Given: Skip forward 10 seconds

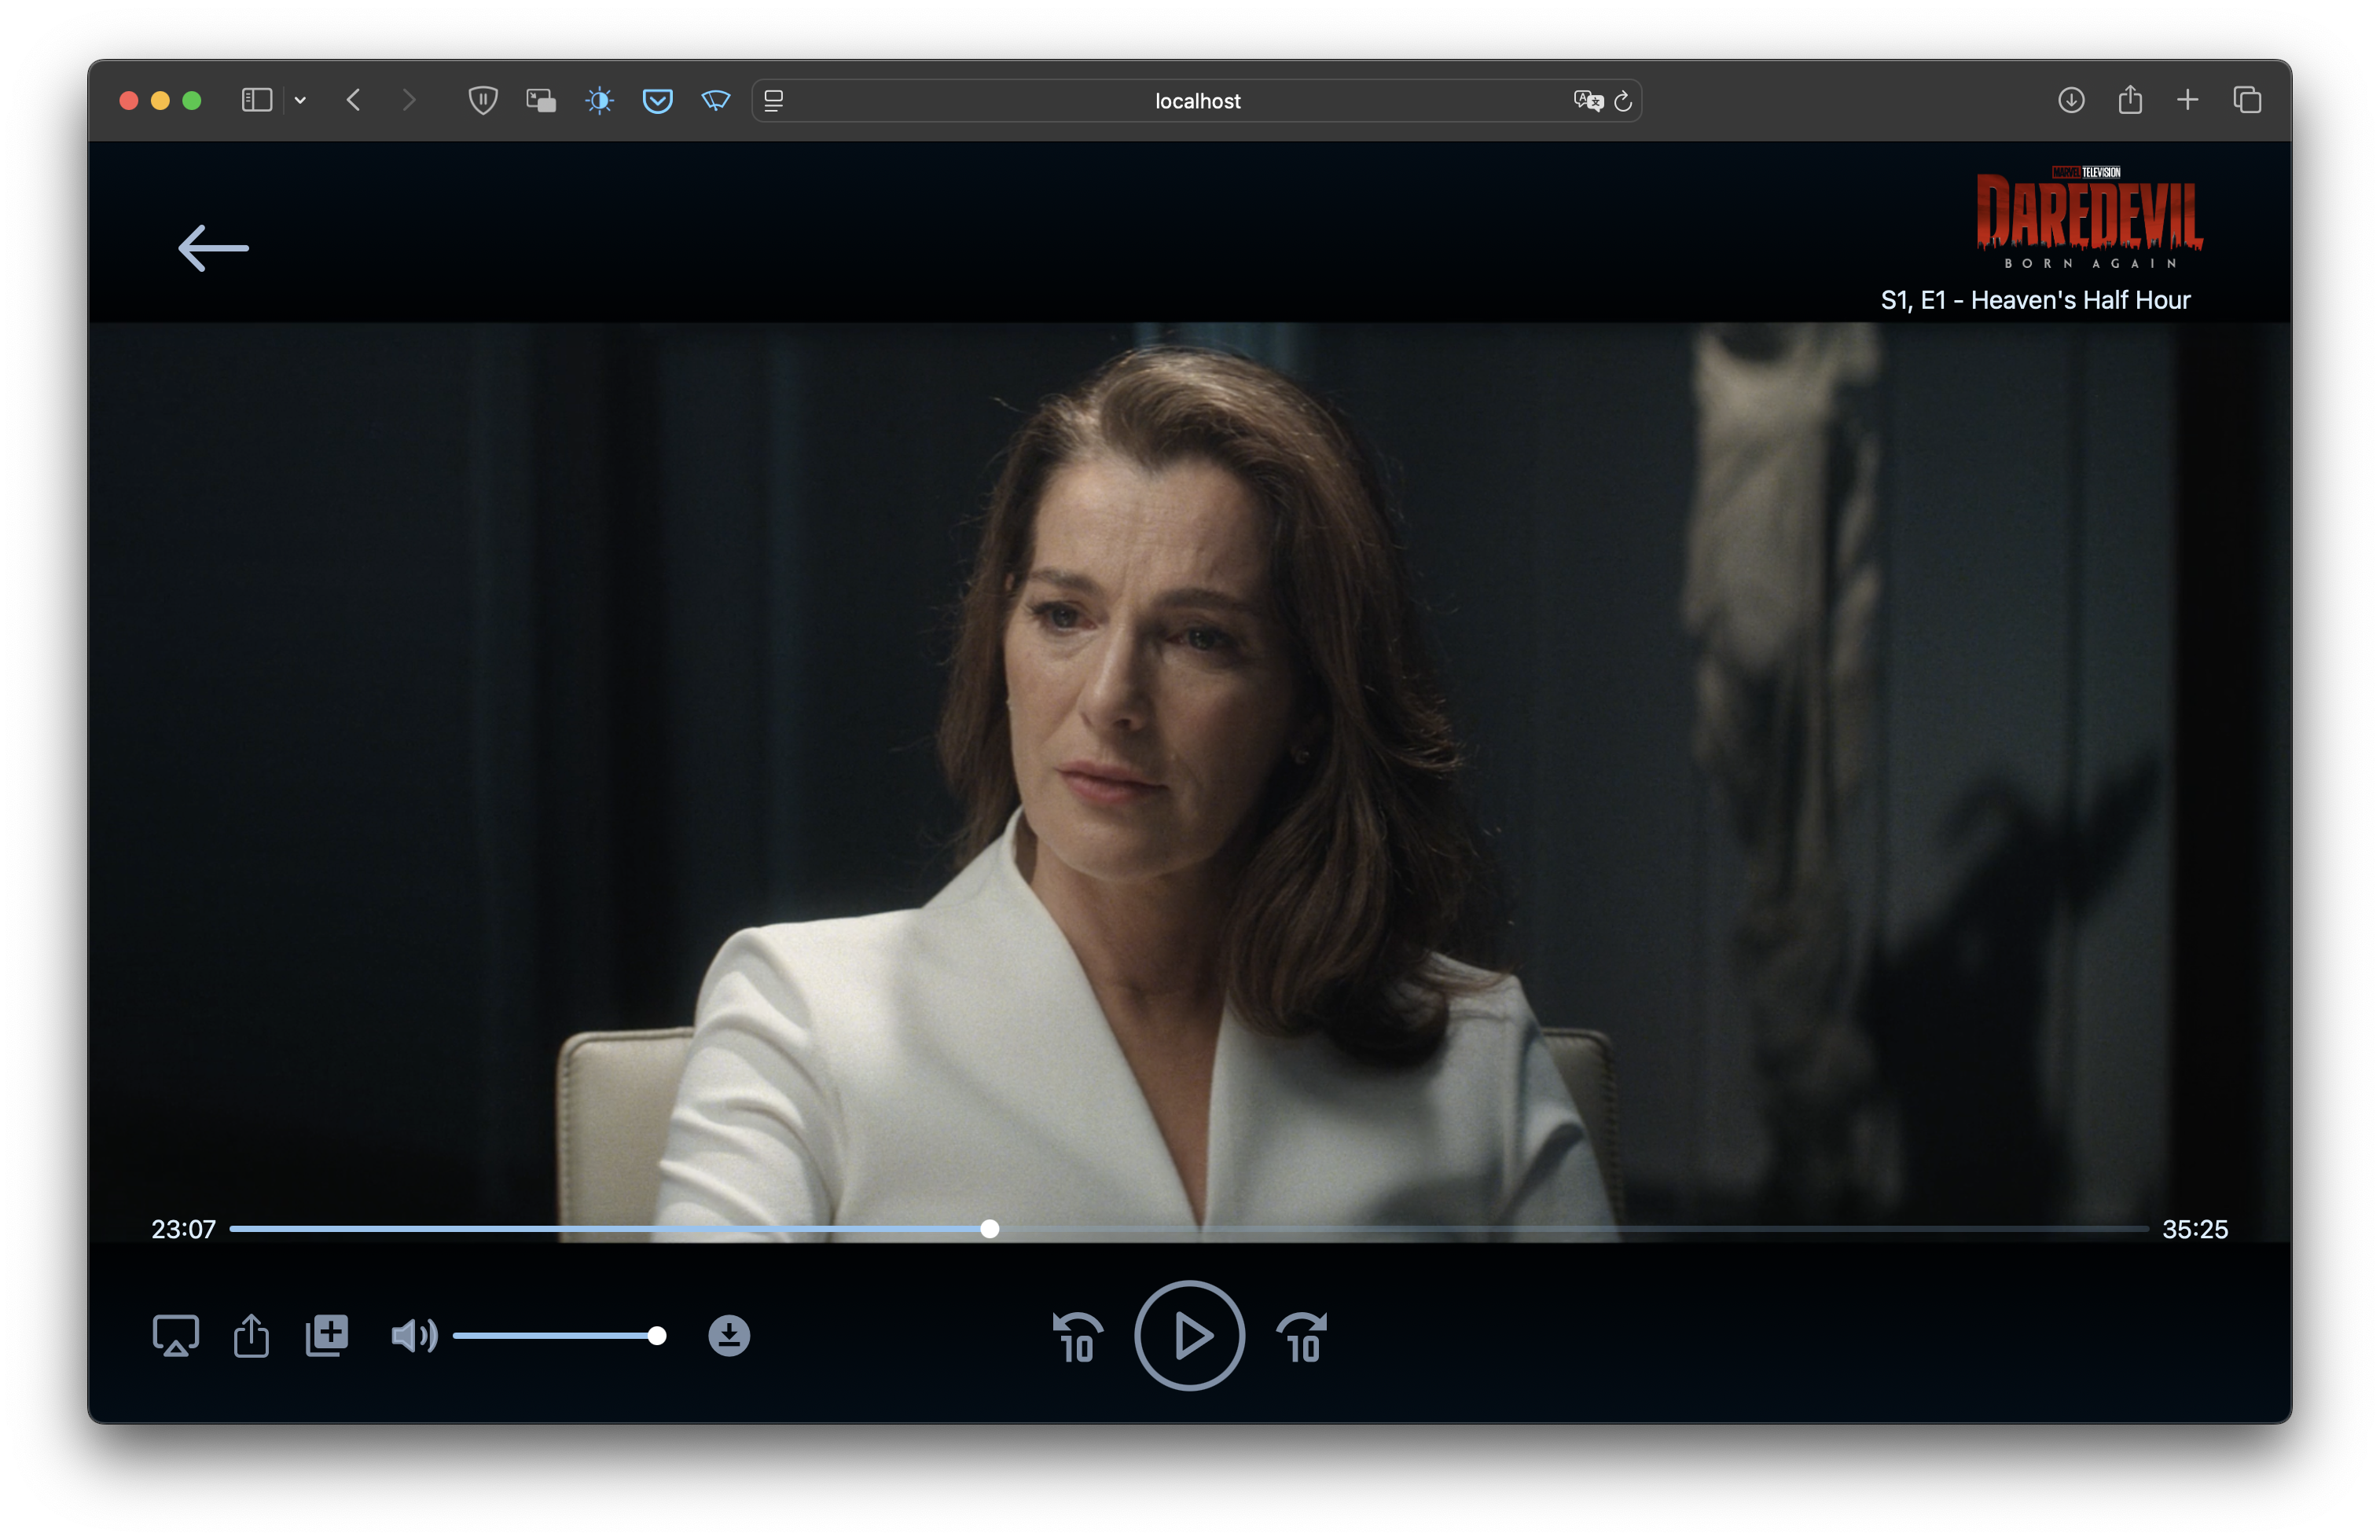Looking at the screenshot, I should (x=1302, y=1337).
